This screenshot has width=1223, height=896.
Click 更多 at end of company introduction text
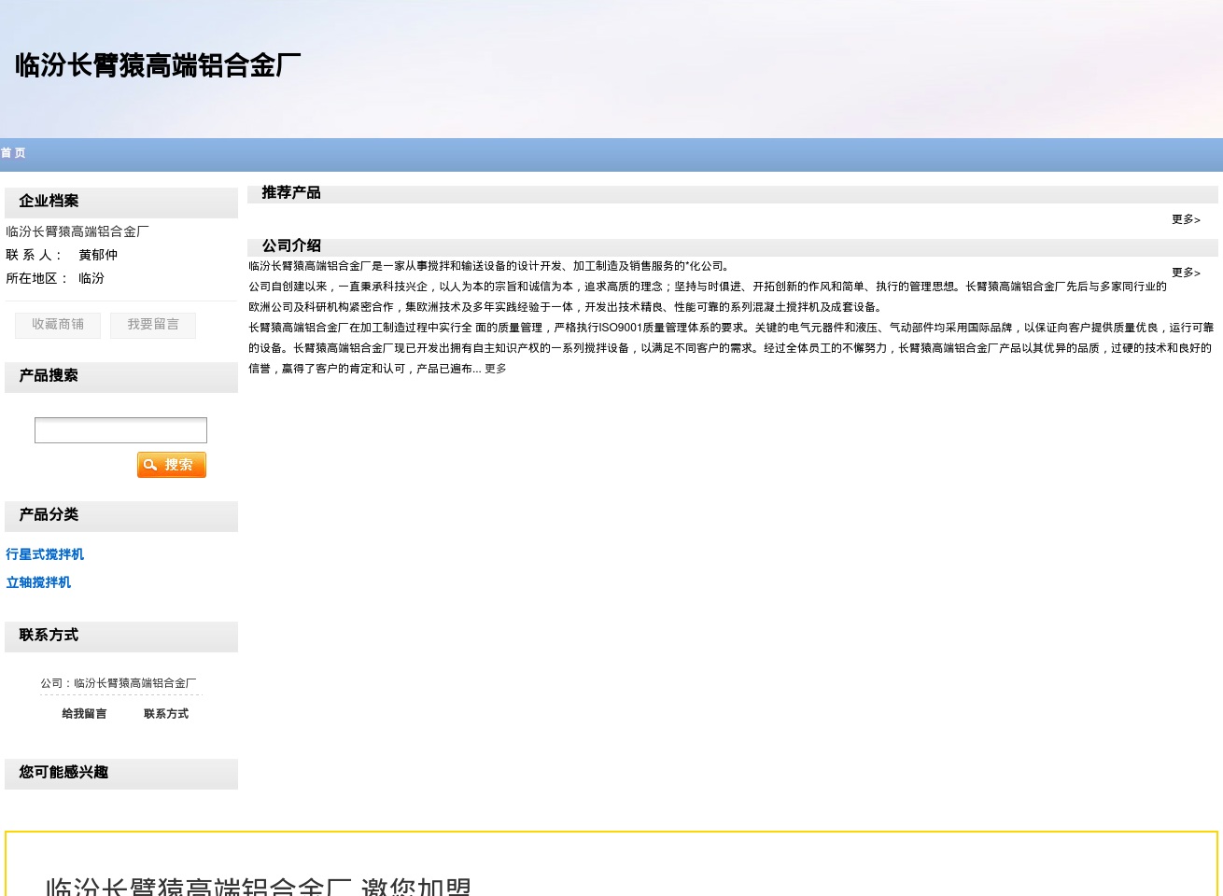pyautogui.click(x=496, y=369)
